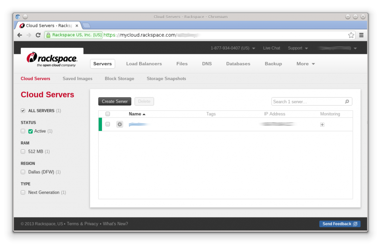Open the Support dropdown menu
The width and height of the screenshot is (381, 245).
pyautogui.click(x=298, y=48)
